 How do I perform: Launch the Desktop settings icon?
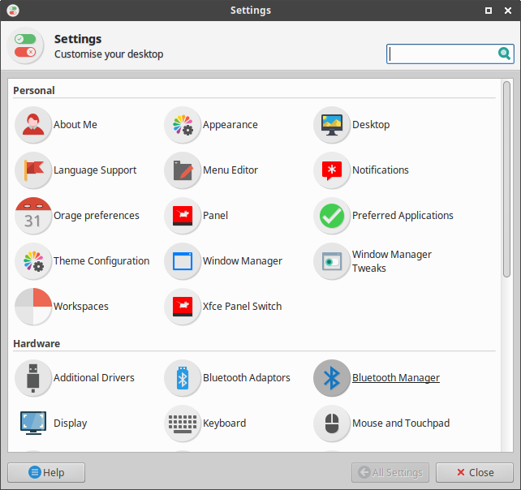pos(332,125)
